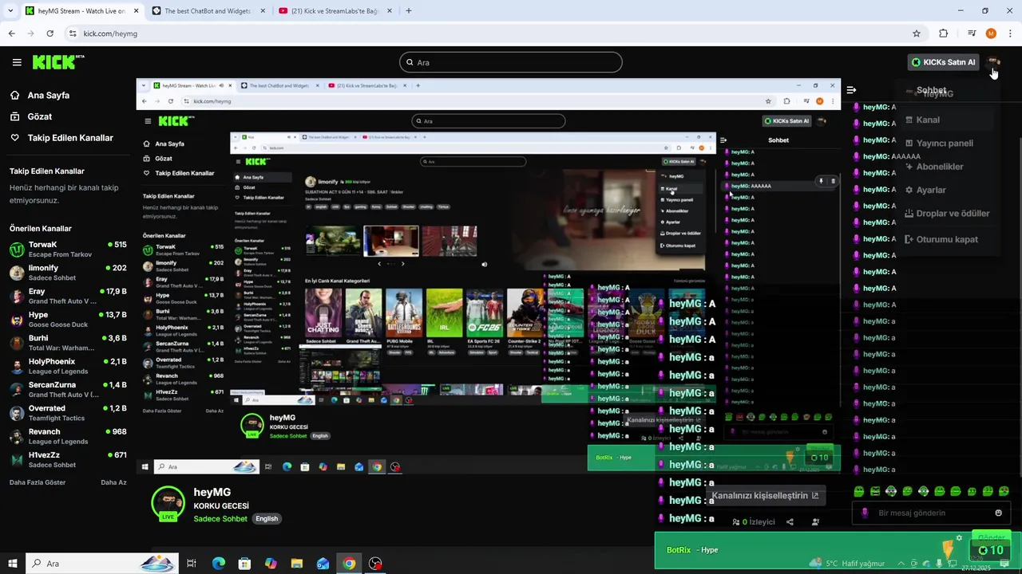Reload the kick.com page
Viewport: 1022px width, 574px height.
50,33
